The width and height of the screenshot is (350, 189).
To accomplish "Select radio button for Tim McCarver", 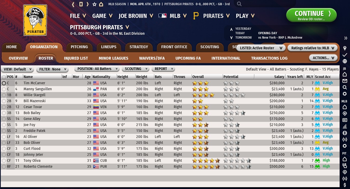I will [4, 83].
